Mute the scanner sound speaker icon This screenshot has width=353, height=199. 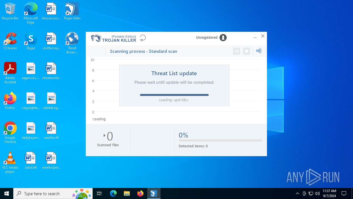259,51
